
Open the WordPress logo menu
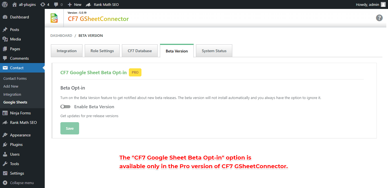5,4
